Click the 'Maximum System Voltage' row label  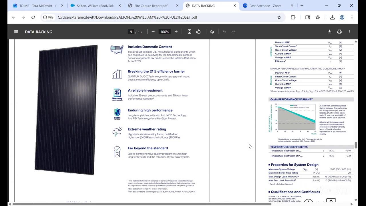coord(282,169)
